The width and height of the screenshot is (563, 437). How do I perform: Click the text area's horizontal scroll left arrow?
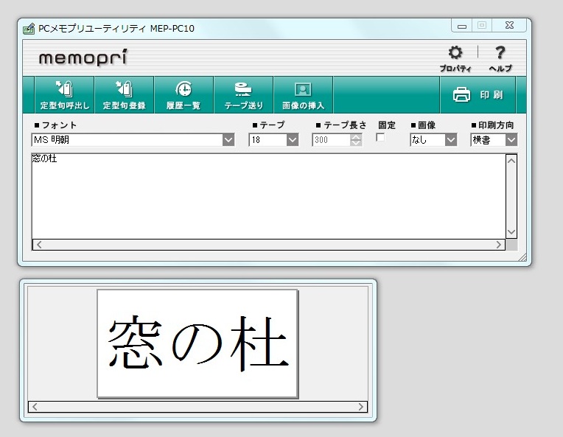[x=39, y=245]
